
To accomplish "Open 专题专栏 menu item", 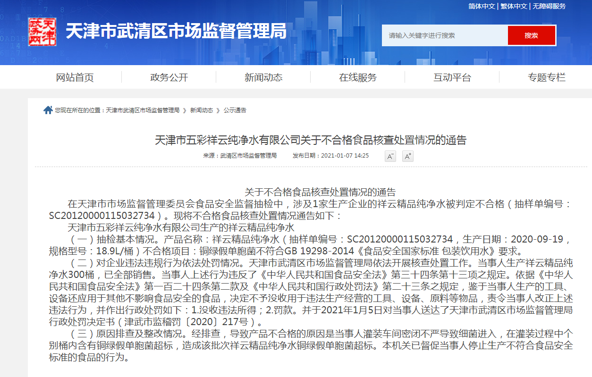I will (547, 77).
